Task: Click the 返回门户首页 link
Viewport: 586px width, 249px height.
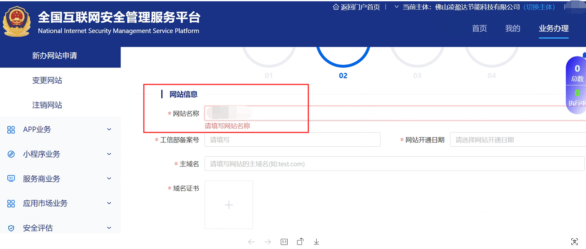Action: 356,7
